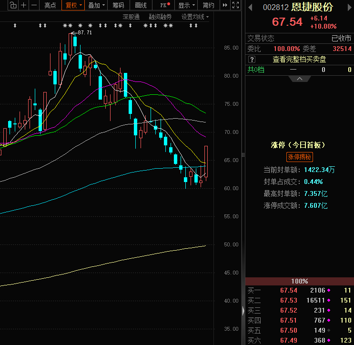The image size is (354, 345).
Task: Select 买二 price 67.53
Action: (x=289, y=300)
